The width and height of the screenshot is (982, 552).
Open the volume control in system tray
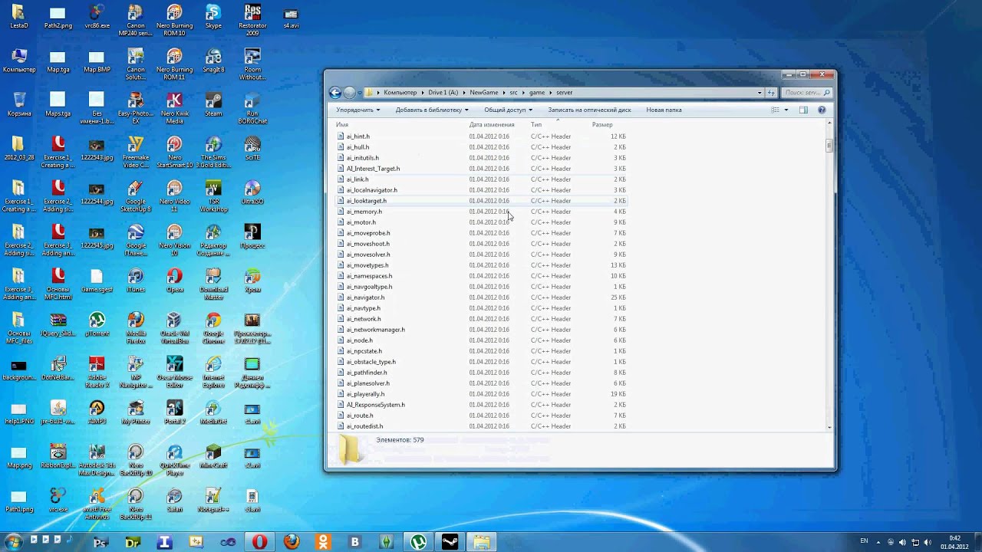(927, 542)
